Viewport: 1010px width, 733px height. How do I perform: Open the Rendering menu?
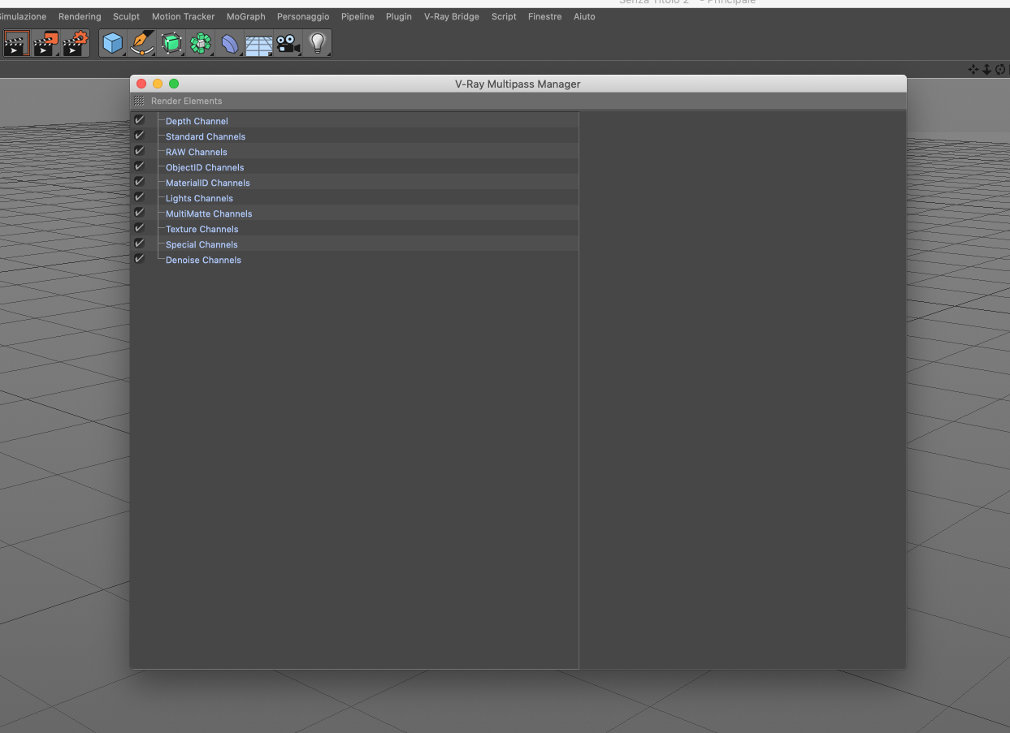pyautogui.click(x=80, y=16)
